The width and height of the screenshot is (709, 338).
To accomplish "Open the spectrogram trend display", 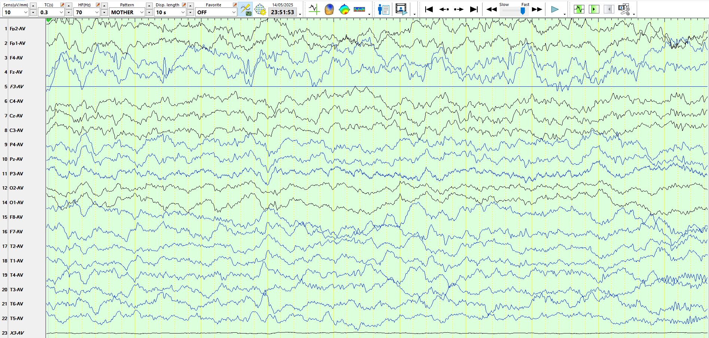I will [x=359, y=9].
